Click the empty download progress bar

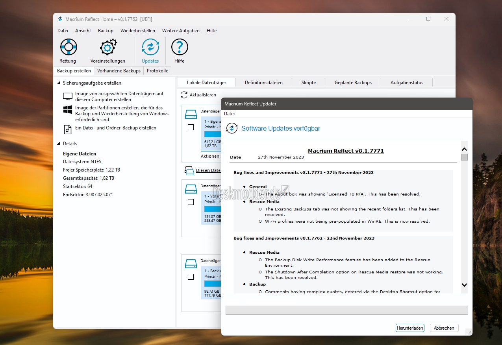point(347,310)
